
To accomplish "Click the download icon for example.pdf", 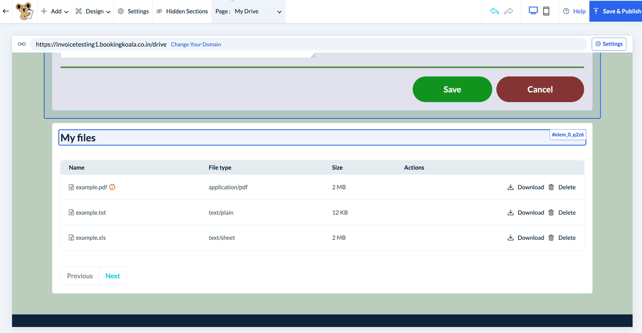I will [x=511, y=187].
